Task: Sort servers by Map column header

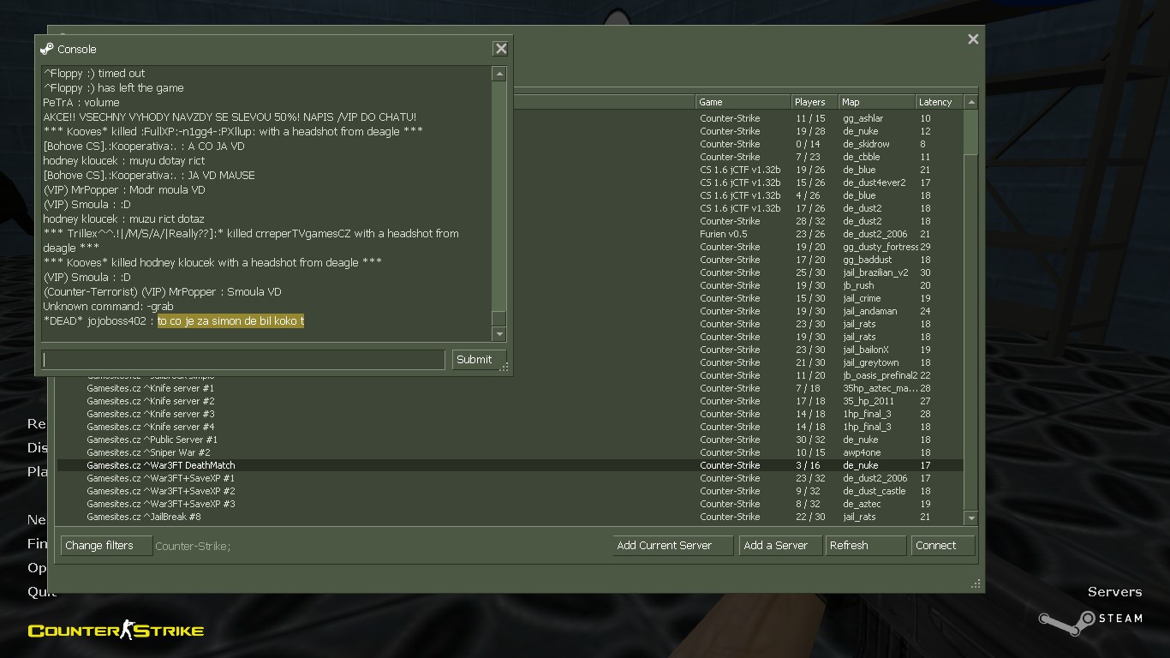Action: coord(876,102)
